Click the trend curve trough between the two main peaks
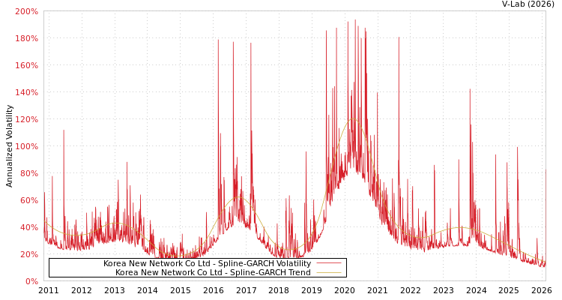 (x=288, y=250)
